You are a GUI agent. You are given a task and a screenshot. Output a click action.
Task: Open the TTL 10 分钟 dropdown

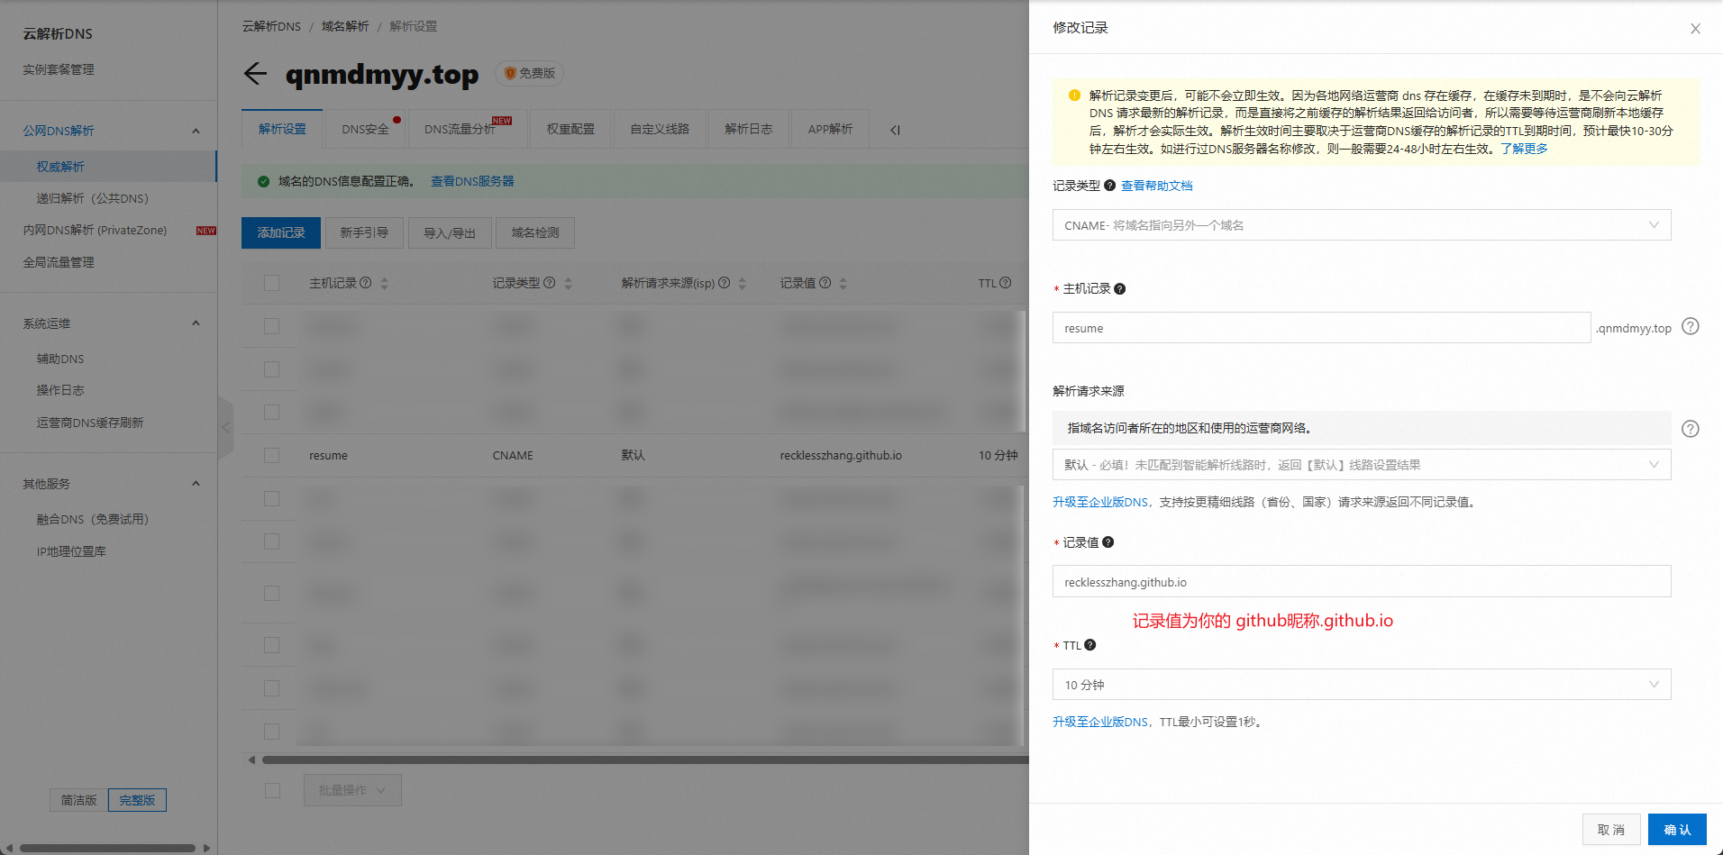click(1361, 685)
